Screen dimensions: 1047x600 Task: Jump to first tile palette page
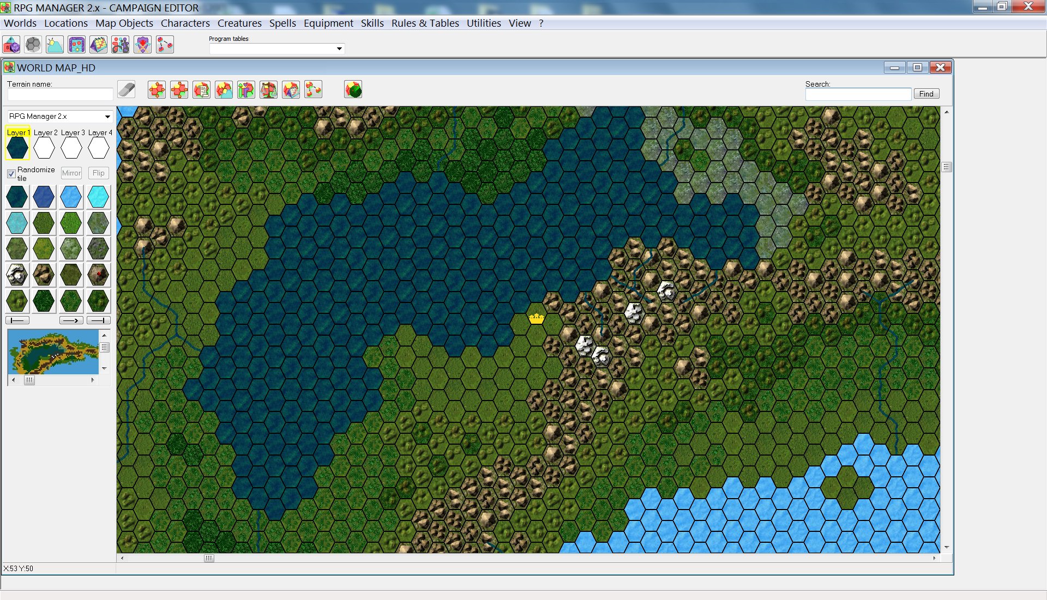click(17, 320)
